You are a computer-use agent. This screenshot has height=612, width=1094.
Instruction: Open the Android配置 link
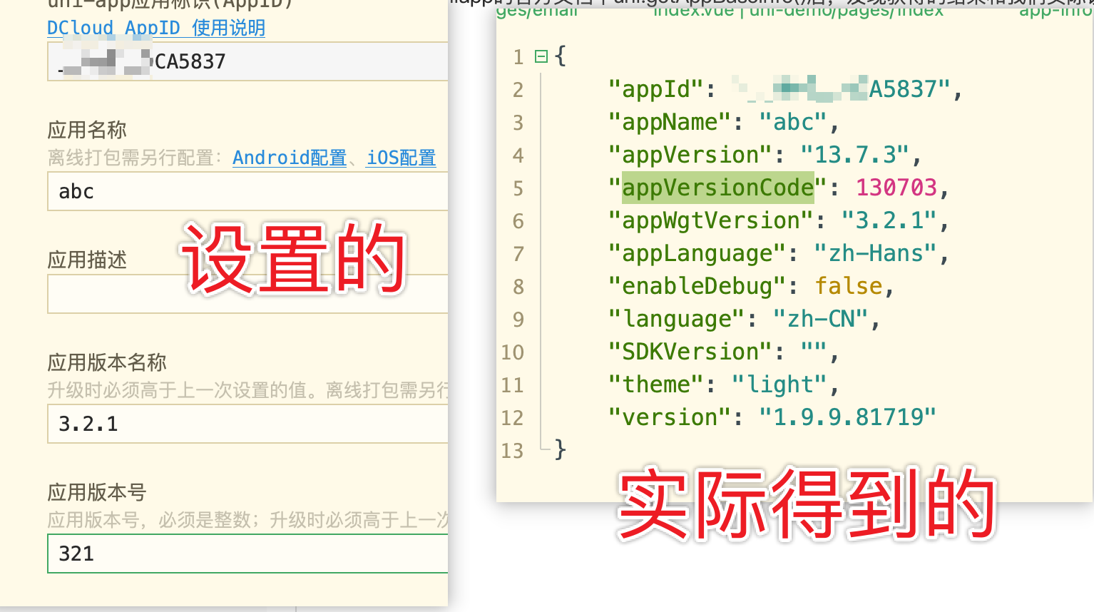289,158
